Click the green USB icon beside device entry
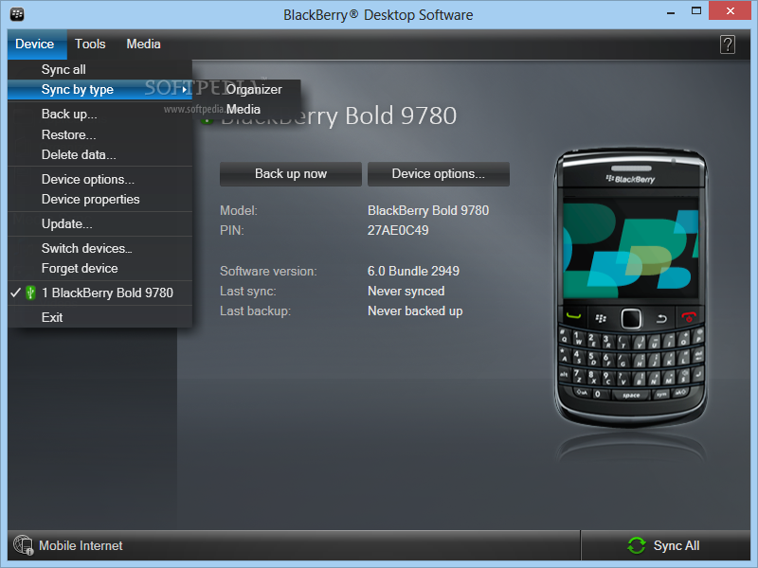Image resolution: width=758 pixels, height=568 pixels. [30, 293]
